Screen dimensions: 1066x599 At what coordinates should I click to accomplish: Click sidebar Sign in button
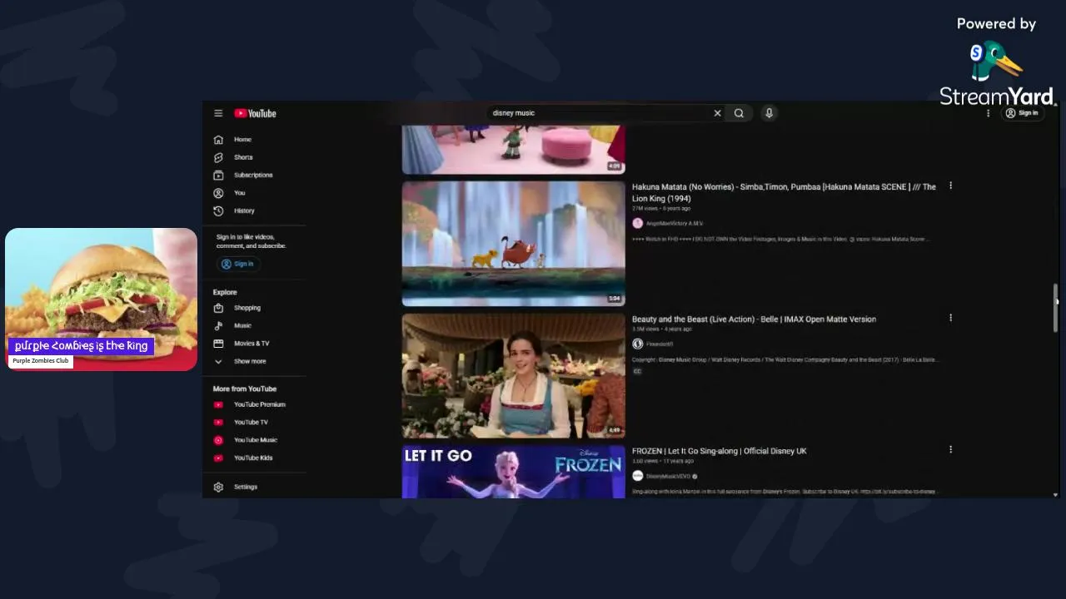coord(237,264)
